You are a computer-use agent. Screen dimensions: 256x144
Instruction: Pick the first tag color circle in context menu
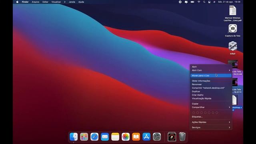[x=194, y=113]
